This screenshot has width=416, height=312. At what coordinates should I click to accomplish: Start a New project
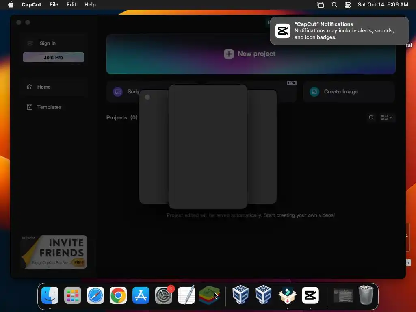tap(251, 54)
